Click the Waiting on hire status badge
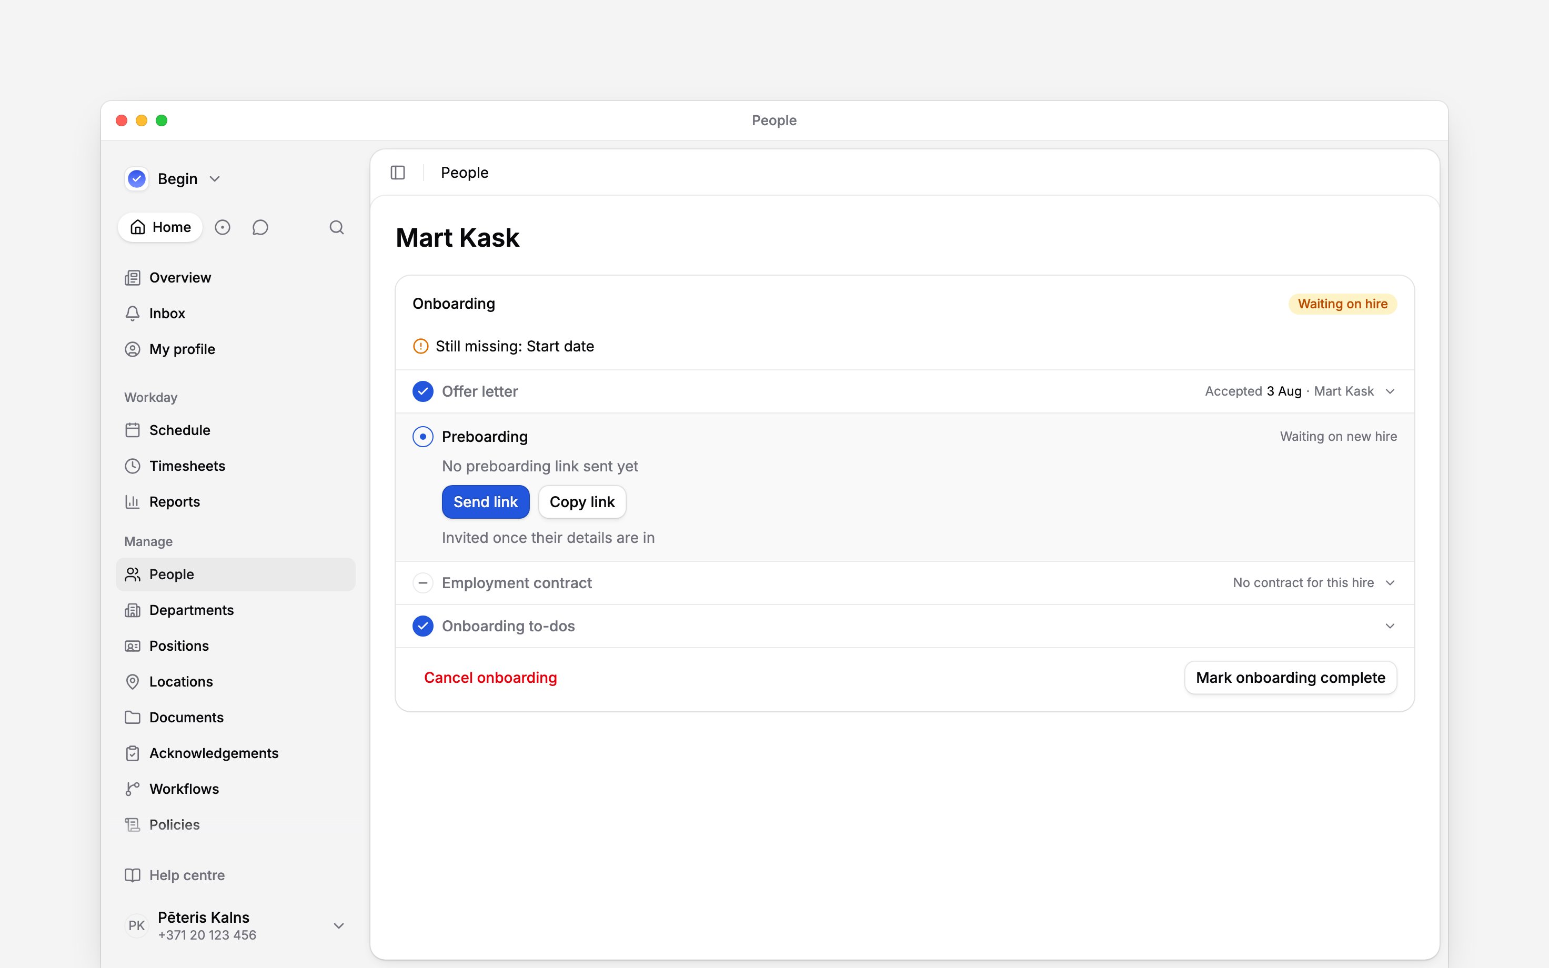The width and height of the screenshot is (1549, 968). pos(1342,304)
